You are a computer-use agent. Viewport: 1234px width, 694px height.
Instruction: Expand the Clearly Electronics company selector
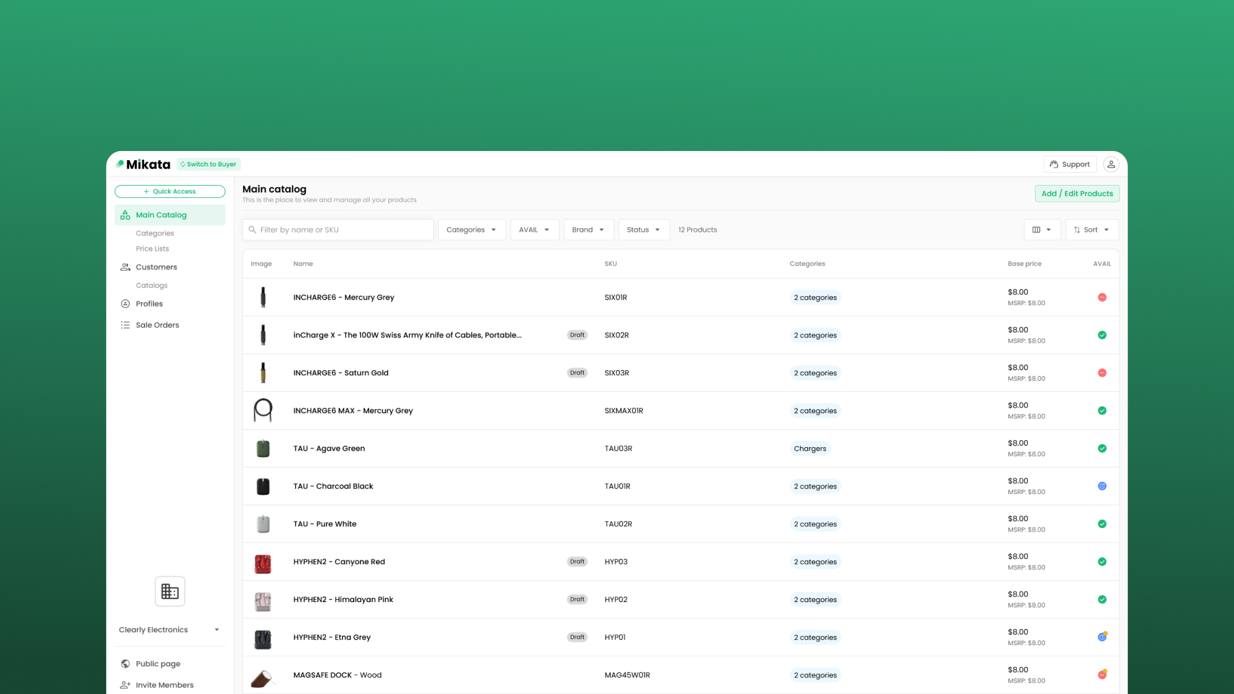[170, 630]
